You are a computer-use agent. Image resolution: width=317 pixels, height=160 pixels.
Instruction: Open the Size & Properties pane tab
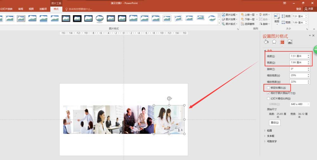point(282,42)
